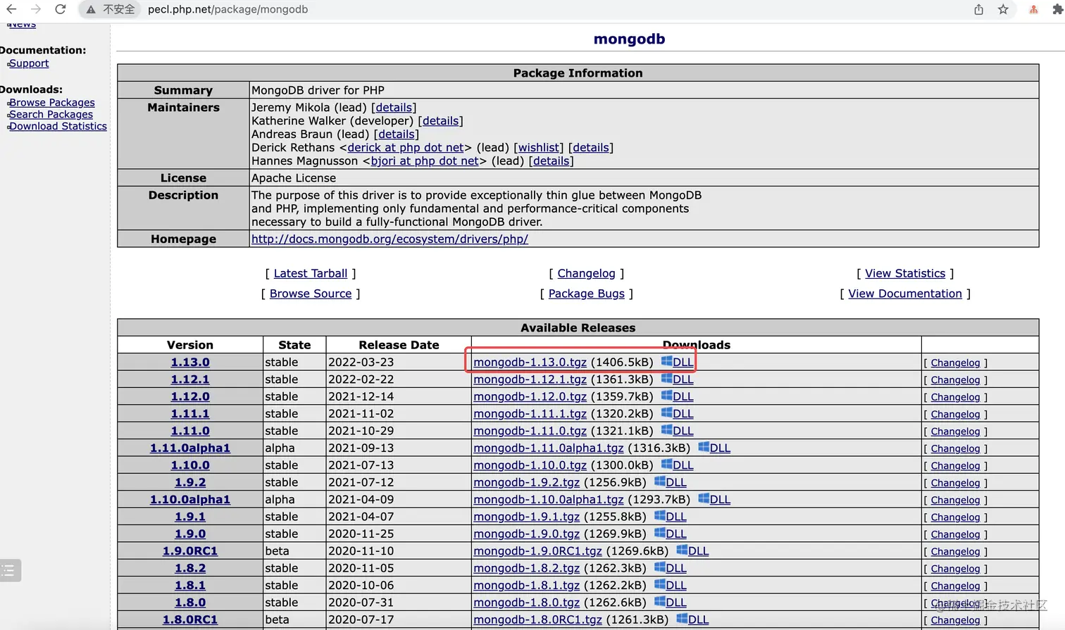The height and width of the screenshot is (630, 1065).
Task: Download the Windows DLL for mongodb 1.10.0
Action: coord(677,465)
